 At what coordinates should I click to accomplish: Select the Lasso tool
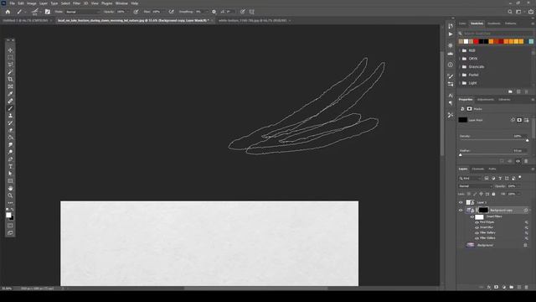10,65
